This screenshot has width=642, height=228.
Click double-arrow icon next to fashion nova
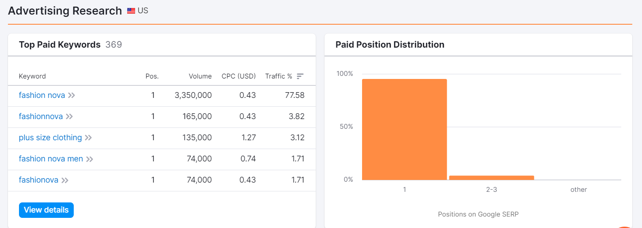(x=72, y=95)
